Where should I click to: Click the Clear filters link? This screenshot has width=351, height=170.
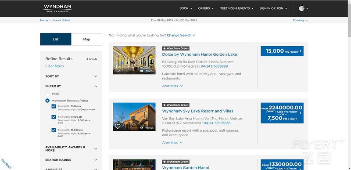pos(54,66)
